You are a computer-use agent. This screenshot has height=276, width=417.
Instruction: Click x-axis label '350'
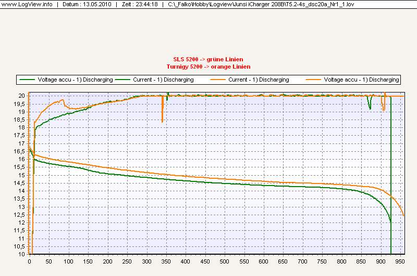pos(166,261)
